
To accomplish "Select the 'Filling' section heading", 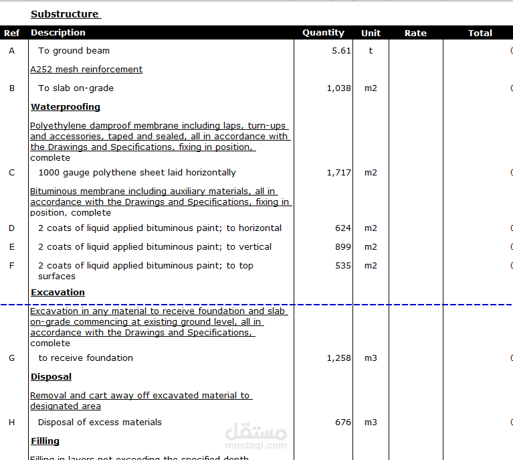I will [x=45, y=441].
